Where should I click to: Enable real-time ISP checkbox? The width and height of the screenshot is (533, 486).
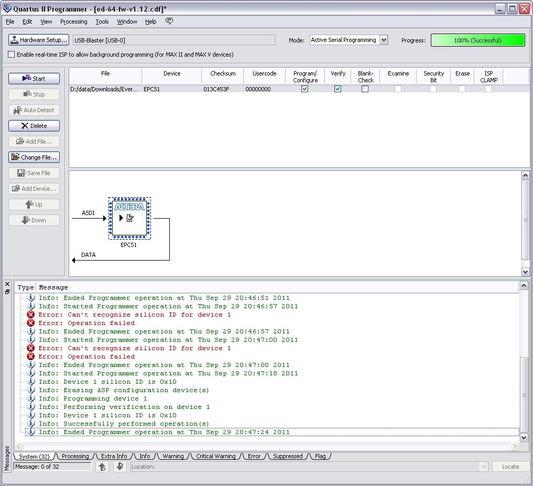(x=12, y=55)
